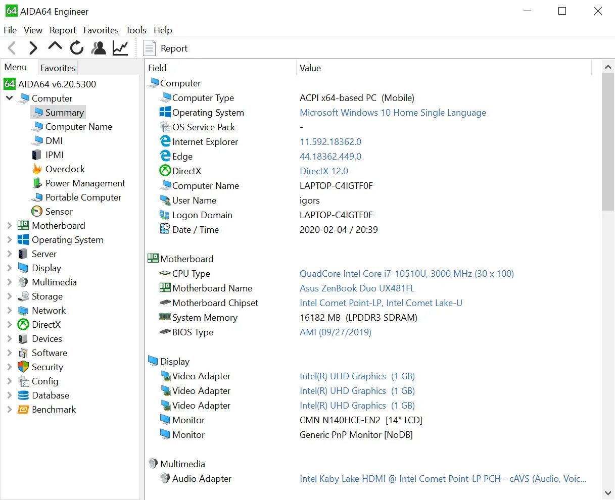Image resolution: width=615 pixels, height=500 pixels.
Task: Click the DirectX 12.0 link
Action: click(x=324, y=171)
